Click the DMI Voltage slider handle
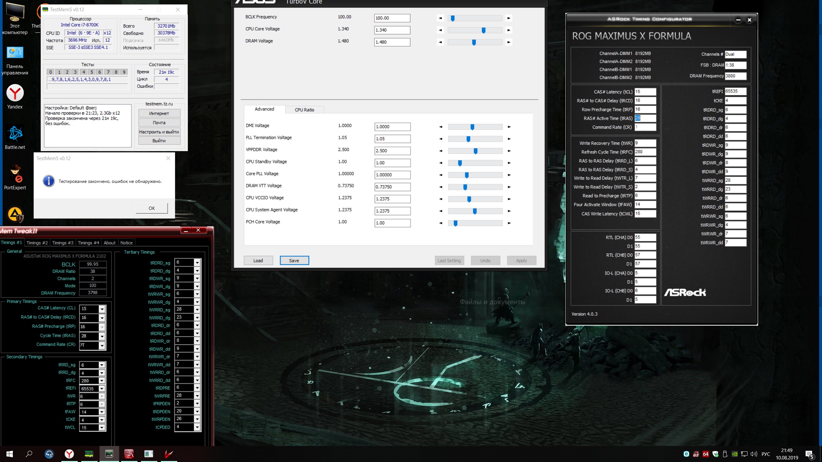Image resolution: width=822 pixels, height=462 pixels. pyautogui.click(x=472, y=127)
